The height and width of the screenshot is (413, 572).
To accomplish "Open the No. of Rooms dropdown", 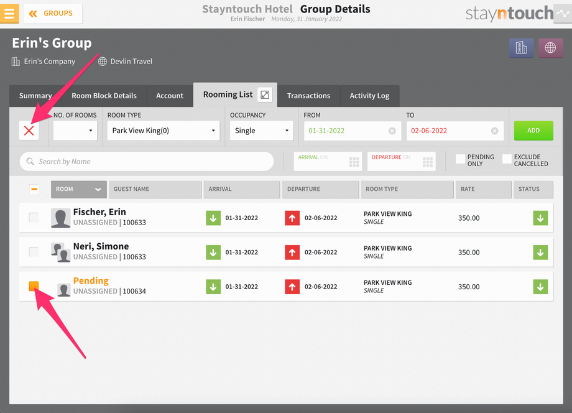I will click(x=75, y=131).
